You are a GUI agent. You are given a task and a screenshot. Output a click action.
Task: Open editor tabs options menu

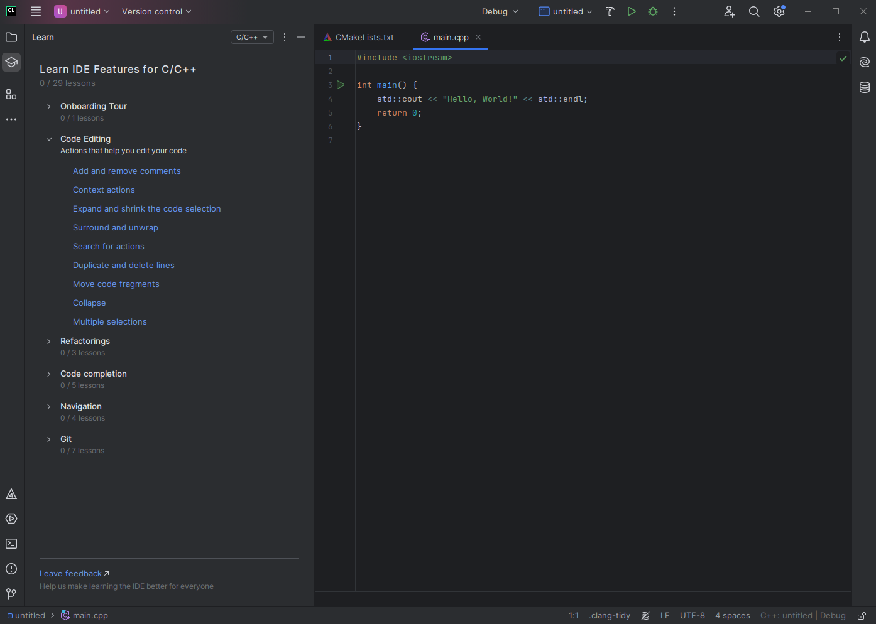click(840, 37)
